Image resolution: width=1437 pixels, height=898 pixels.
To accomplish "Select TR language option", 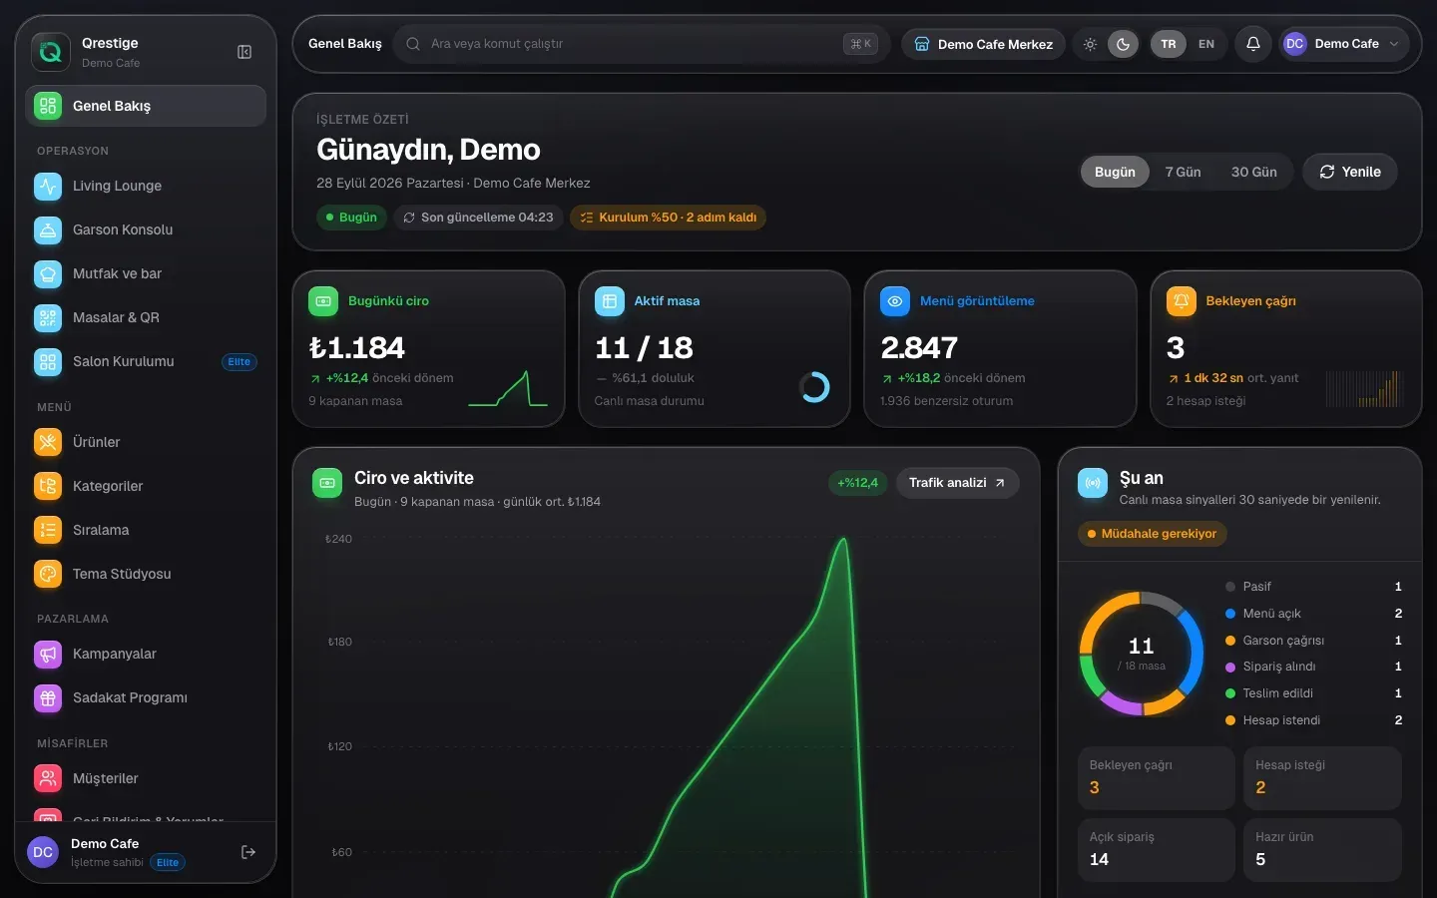I will point(1169,44).
